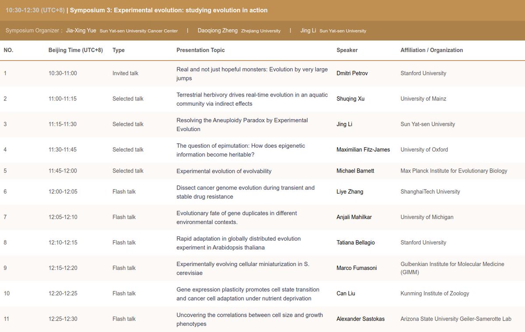This screenshot has width=525, height=332.
Task: Click speaker Can Liu
Action: (x=346, y=293)
